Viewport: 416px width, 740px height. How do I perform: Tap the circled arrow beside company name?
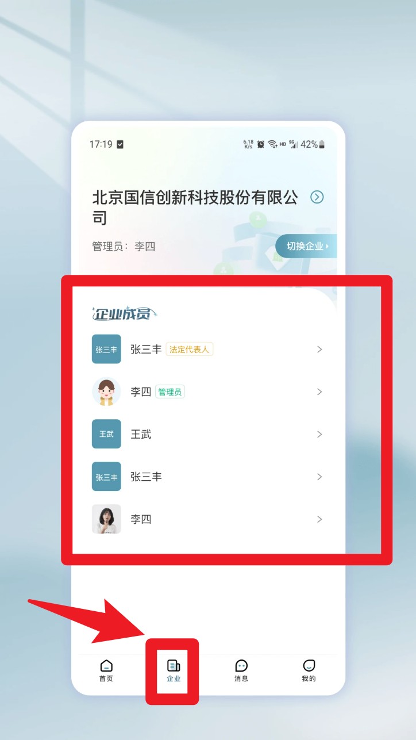(x=317, y=197)
